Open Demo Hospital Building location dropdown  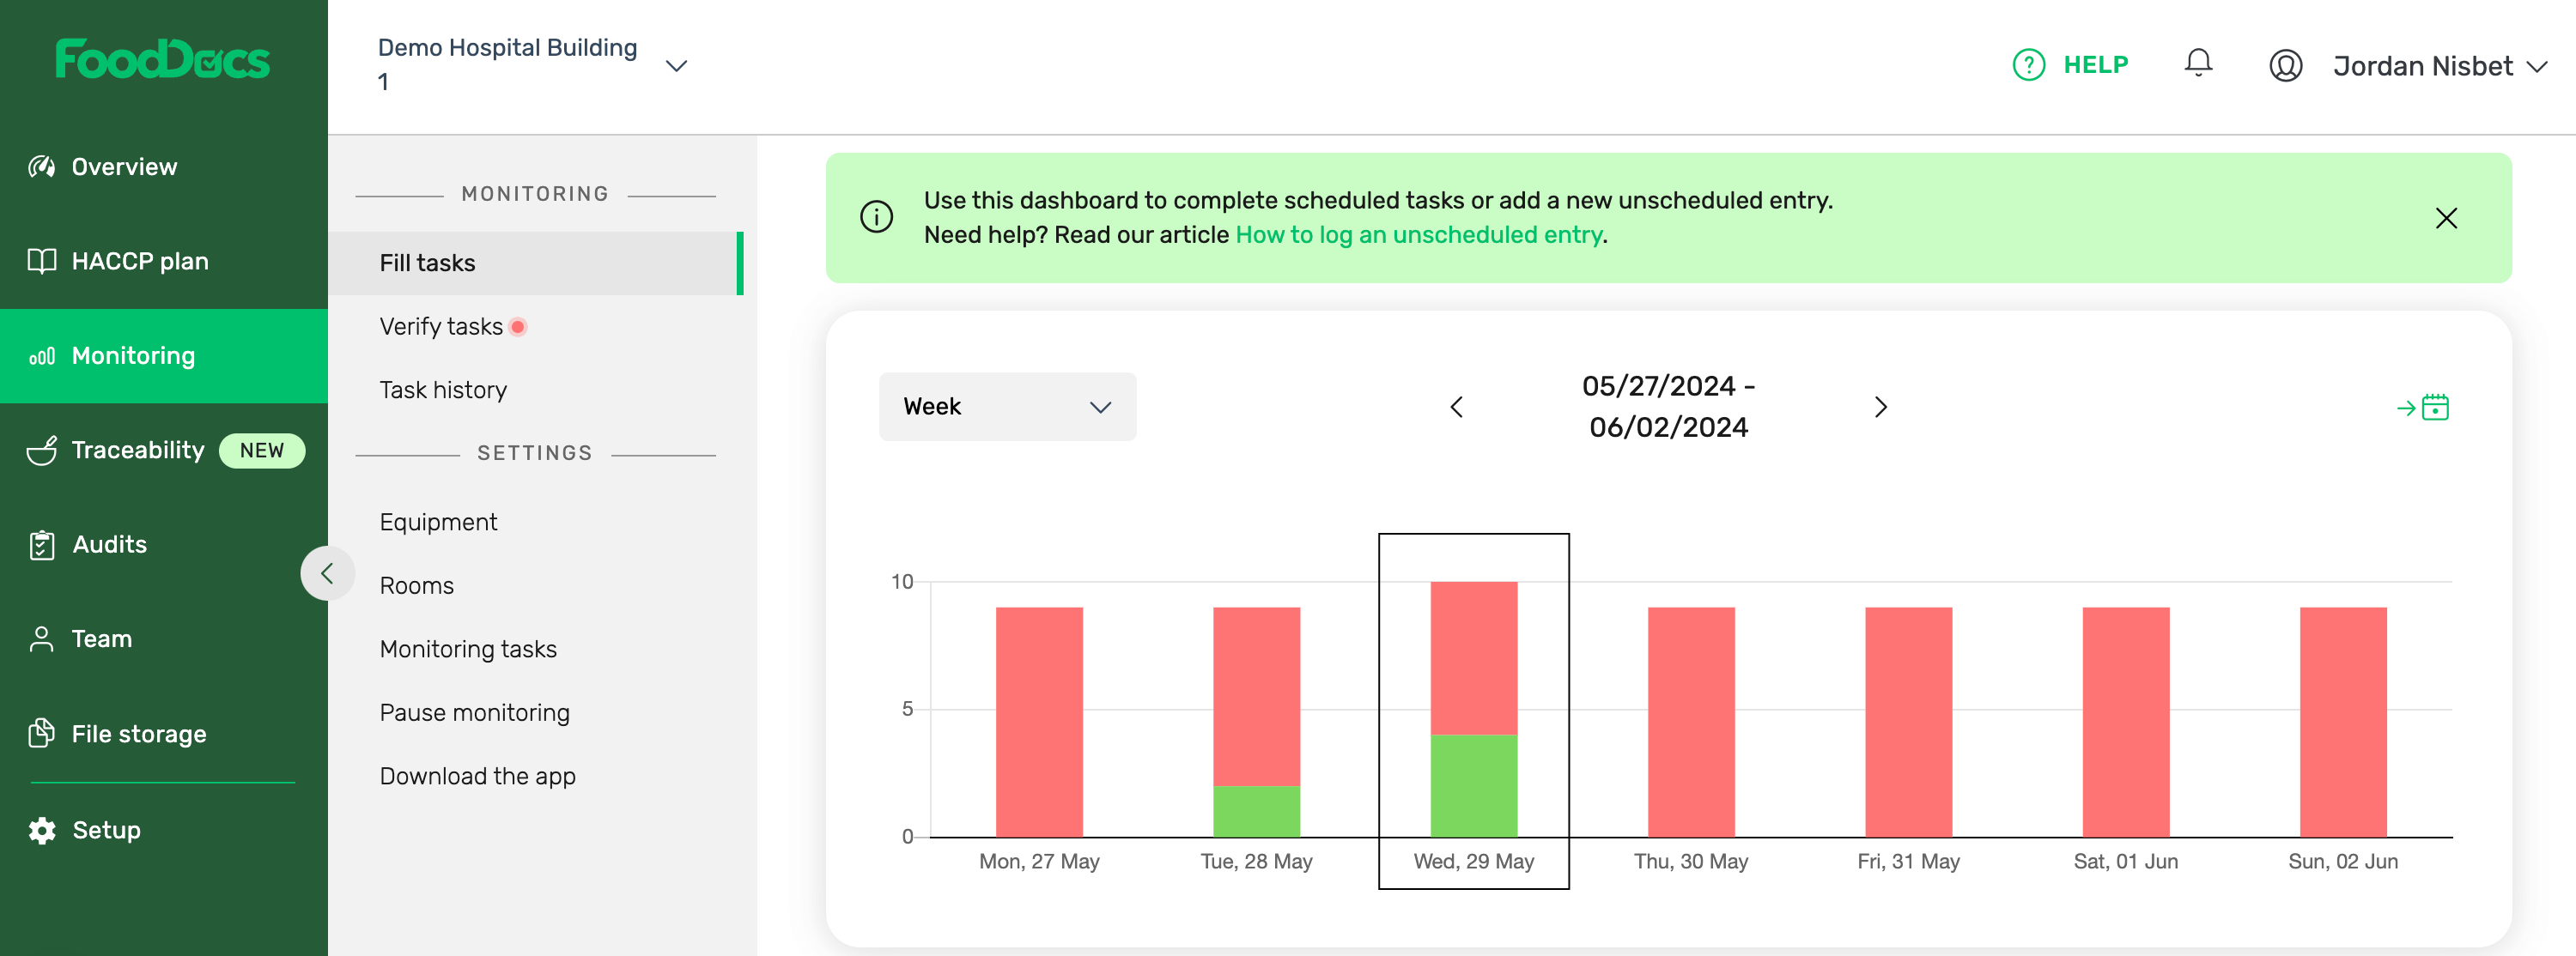[676, 66]
